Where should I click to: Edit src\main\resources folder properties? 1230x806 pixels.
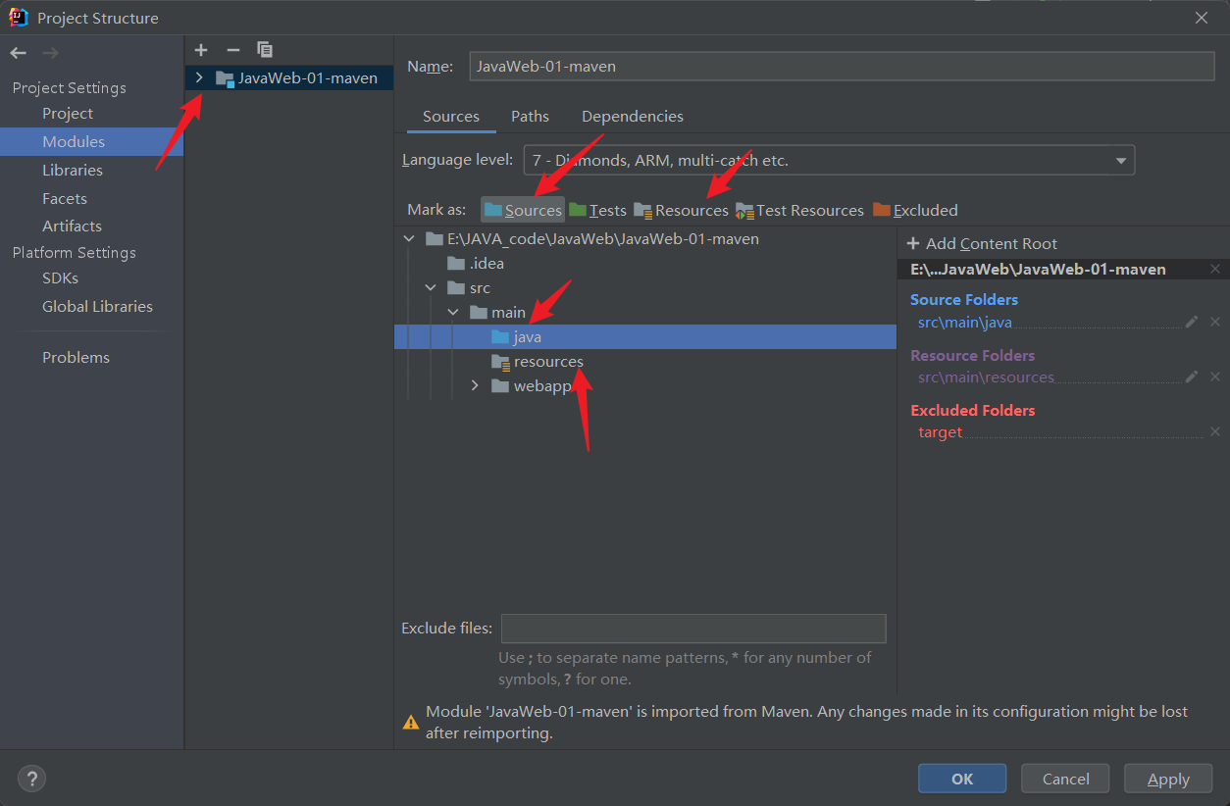click(1192, 377)
